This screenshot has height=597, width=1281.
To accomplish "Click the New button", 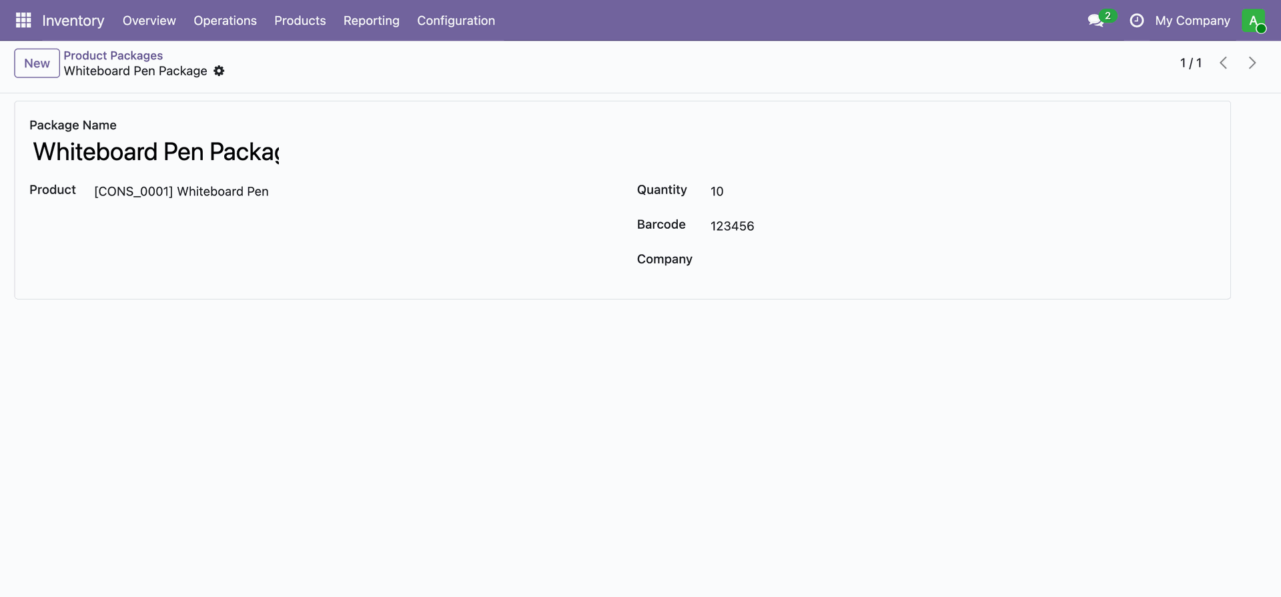I will coord(37,63).
